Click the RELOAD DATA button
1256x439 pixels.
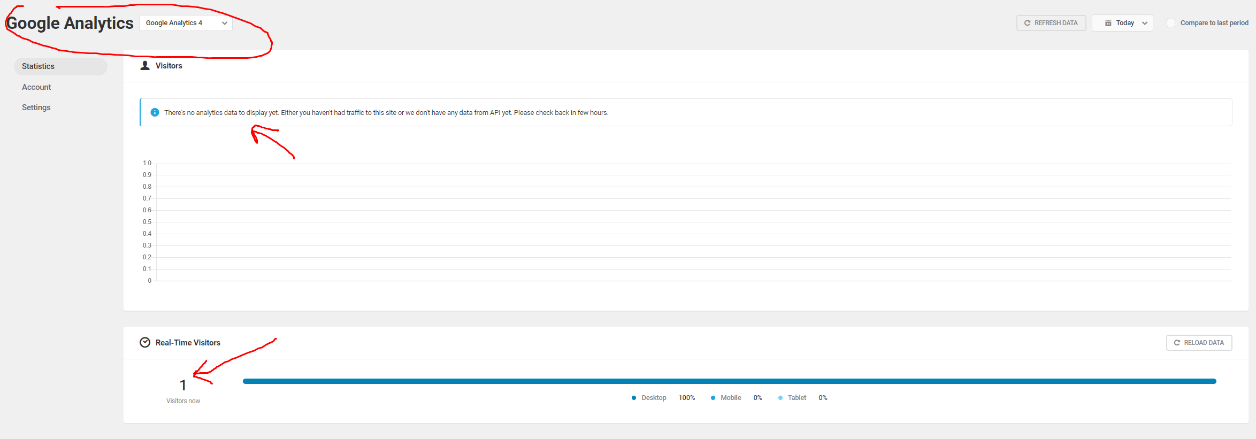[x=1199, y=343]
